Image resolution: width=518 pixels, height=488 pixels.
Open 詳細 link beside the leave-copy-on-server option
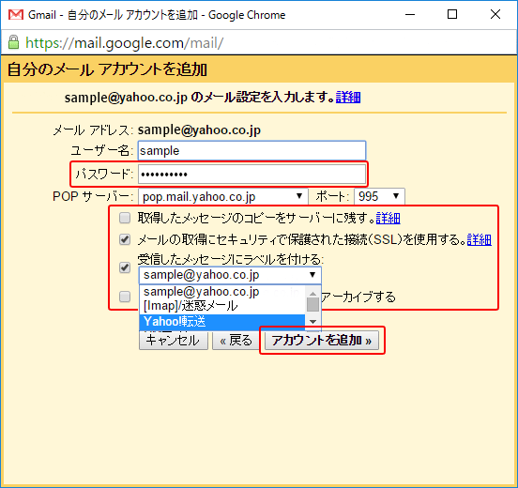(388, 219)
